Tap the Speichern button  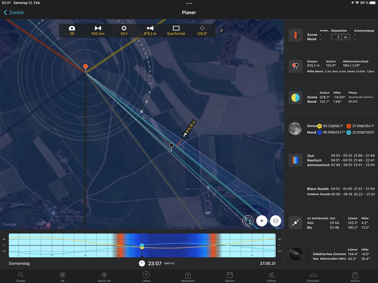tap(188, 277)
